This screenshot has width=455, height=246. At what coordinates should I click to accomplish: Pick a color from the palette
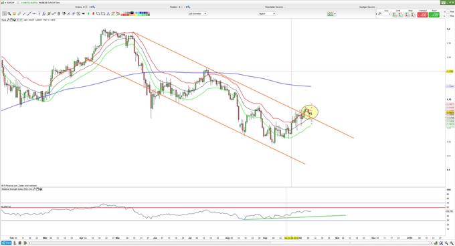[x=135, y=13]
